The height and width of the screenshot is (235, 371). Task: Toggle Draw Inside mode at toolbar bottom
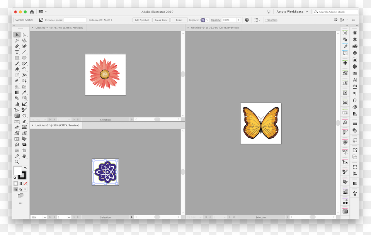26,189
